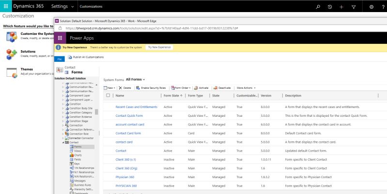Open the settings gear icon
This screenshot has width=387, height=194.
click(x=372, y=7)
